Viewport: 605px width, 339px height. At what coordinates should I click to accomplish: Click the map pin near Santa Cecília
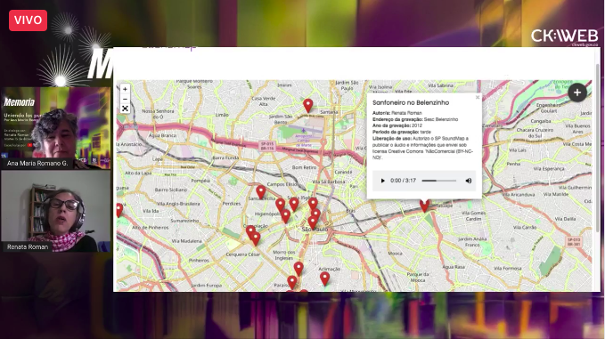point(261,191)
